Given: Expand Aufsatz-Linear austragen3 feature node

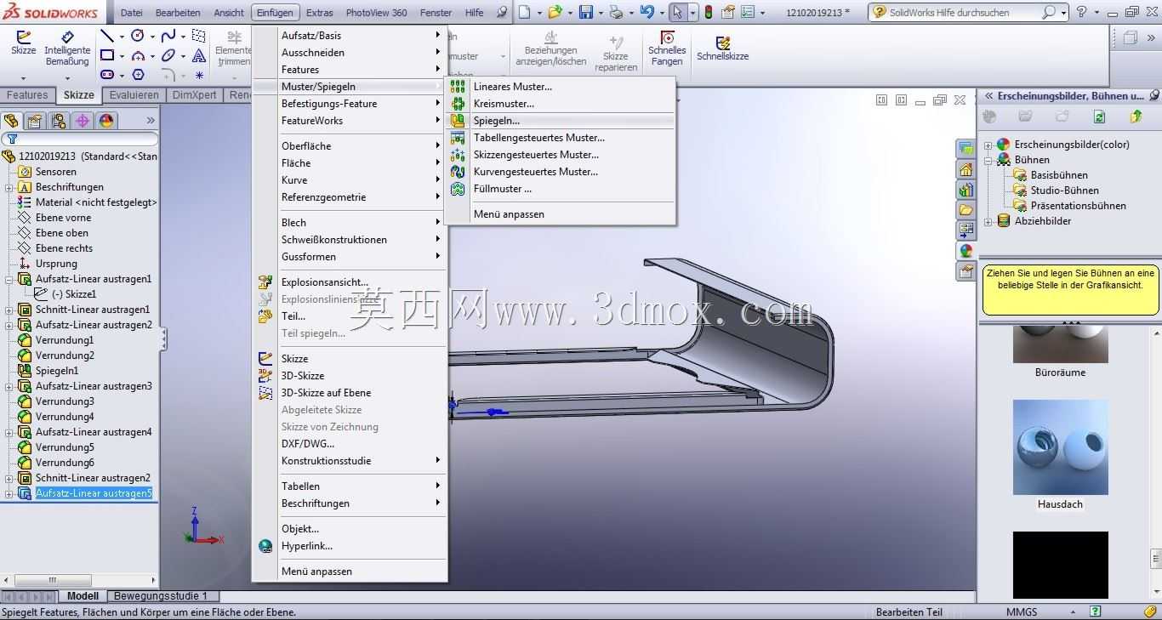Looking at the screenshot, I should point(9,386).
